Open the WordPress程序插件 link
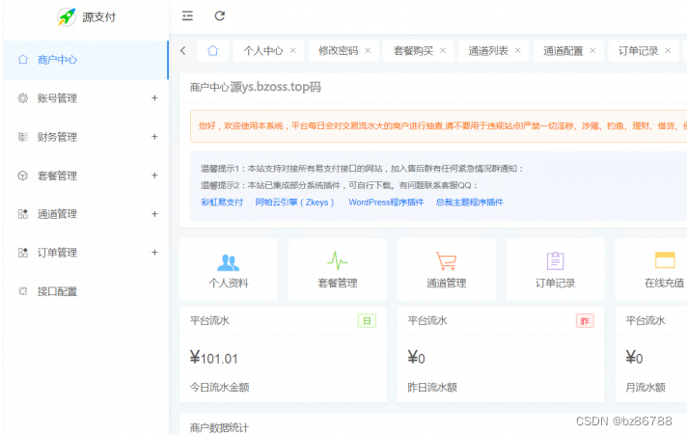687x435 pixels. [x=386, y=202]
